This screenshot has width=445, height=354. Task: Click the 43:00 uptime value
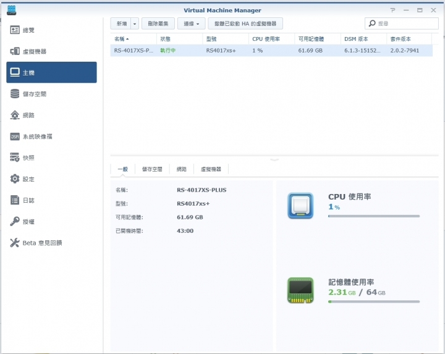point(185,231)
